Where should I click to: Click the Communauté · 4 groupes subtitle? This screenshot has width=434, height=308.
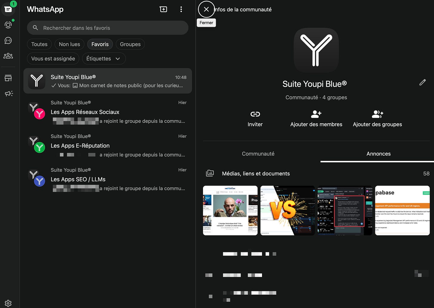coord(316,97)
